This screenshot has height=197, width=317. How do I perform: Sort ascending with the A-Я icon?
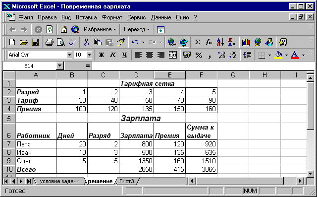click(220, 42)
